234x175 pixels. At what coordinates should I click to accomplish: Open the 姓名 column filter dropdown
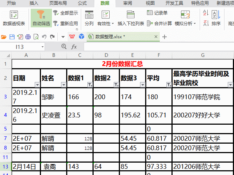tap(64, 85)
